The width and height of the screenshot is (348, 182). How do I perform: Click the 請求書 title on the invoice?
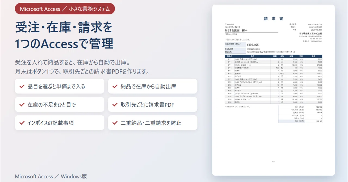point(274,18)
